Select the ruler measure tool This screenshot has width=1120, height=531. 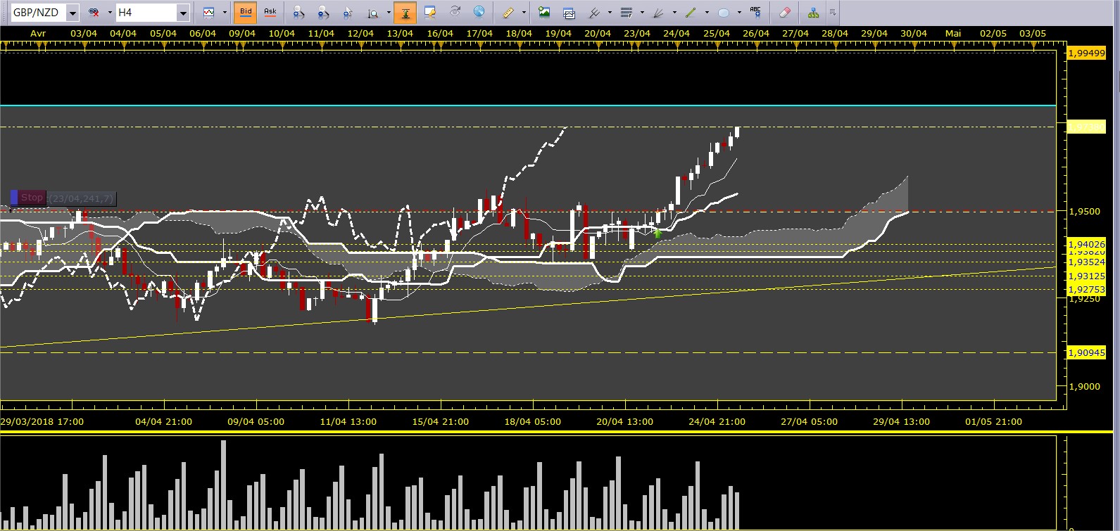coord(508,12)
